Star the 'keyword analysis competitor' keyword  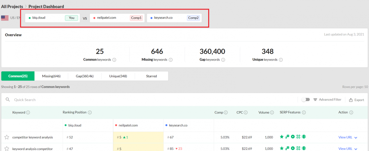coord(7,149)
